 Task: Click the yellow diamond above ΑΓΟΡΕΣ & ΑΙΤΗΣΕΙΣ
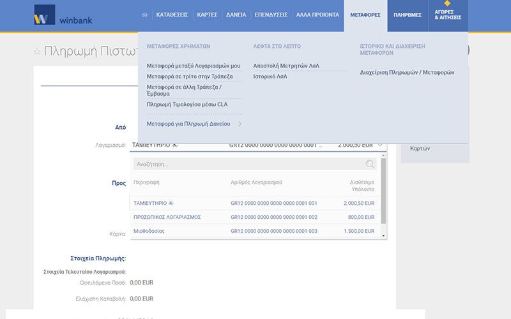(x=447, y=4)
